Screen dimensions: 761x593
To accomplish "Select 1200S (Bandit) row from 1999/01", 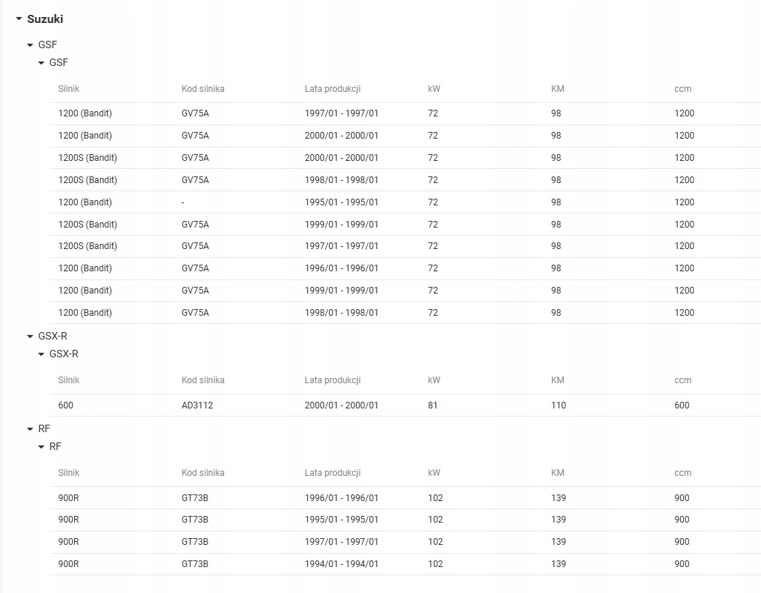I will (405, 225).
